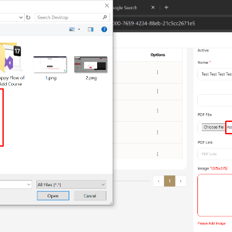Click the 2.png file name
This screenshot has width=232, height=232.
[92, 78]
